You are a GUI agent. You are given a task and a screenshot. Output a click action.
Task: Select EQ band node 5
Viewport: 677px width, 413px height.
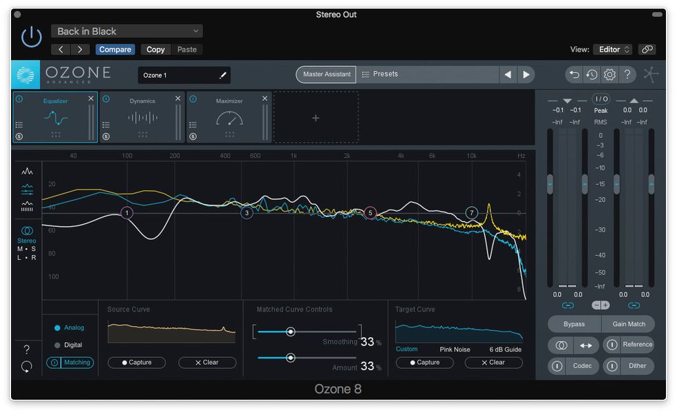(370, 213)
